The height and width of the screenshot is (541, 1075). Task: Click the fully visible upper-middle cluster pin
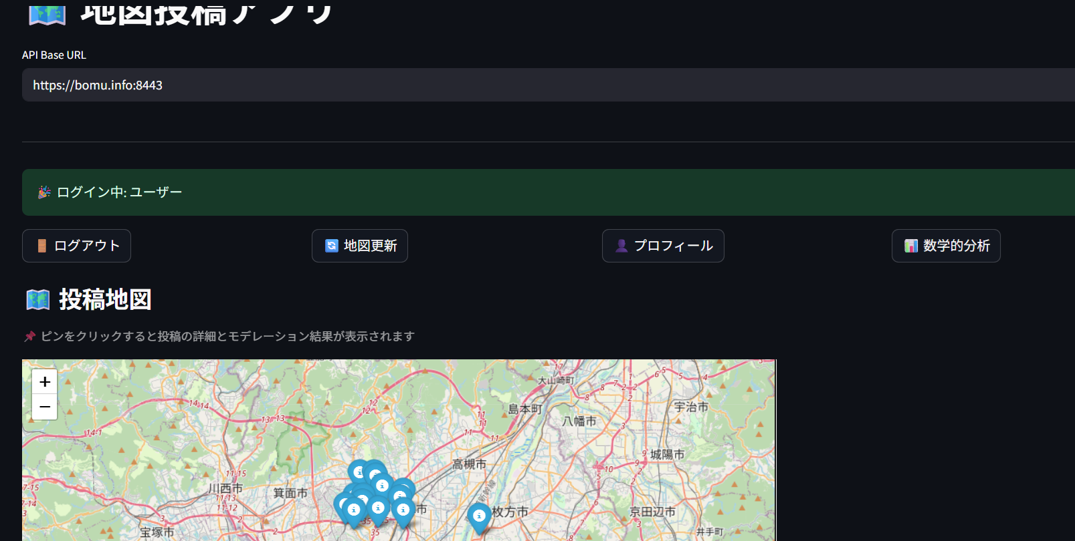click(382, 486)
